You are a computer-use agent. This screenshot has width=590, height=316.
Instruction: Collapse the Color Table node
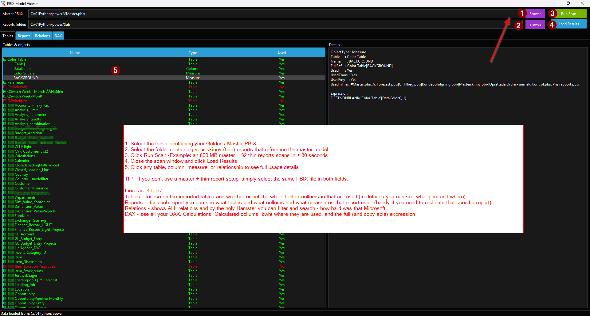[x=5, y=59]
